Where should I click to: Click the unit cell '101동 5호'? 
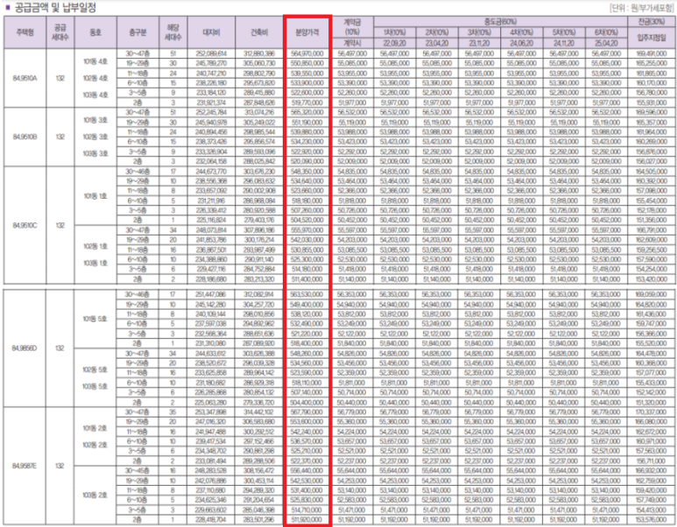click(95, 319)
